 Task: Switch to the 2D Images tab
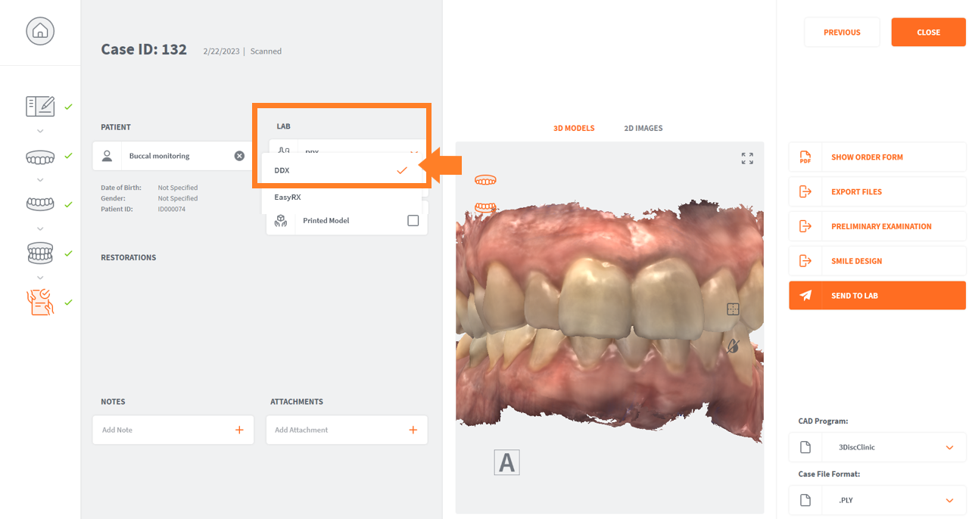tap(643, 129)
